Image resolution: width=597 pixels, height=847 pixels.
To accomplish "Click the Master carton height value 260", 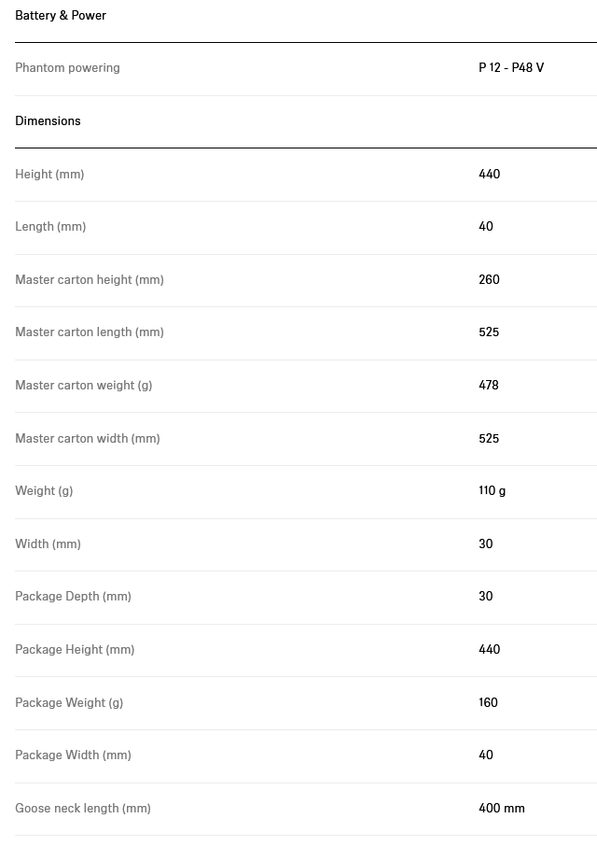I will click(489, 279).
